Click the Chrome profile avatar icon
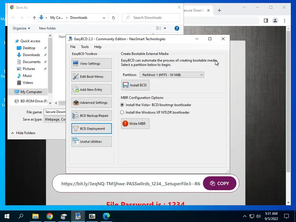 click(x=275, y=21)
